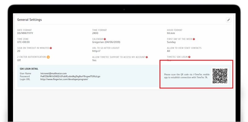Click the User Name label in SDK details

[x=25, y=74]
